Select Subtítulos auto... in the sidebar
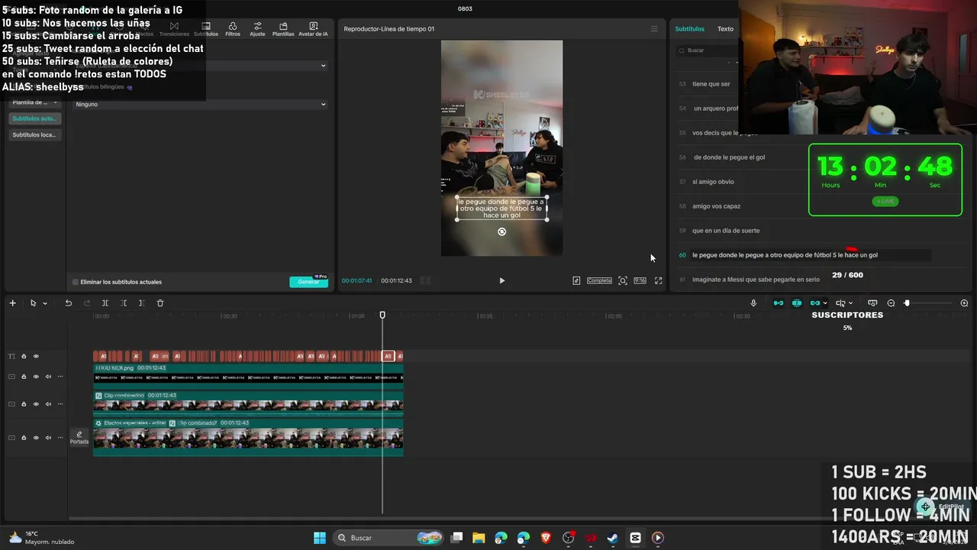 pos(34,118)
